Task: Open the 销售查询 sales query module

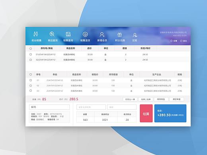Action: point(68,37)
